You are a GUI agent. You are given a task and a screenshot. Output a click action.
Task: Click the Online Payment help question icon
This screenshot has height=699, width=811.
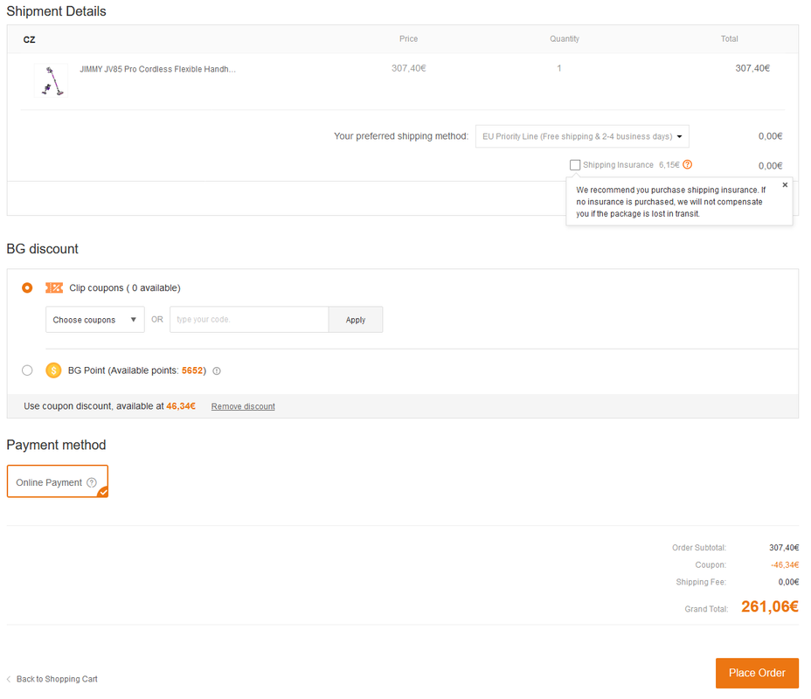[92, 482]
